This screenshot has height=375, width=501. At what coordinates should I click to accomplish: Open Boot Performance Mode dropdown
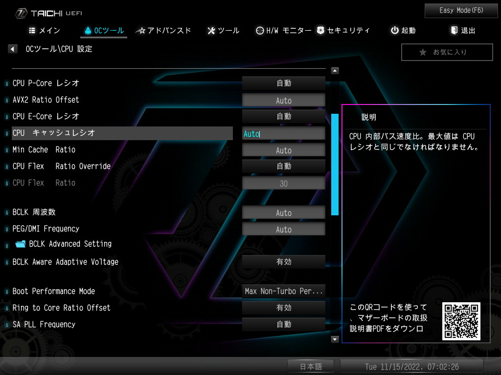(x=283, y=291)
